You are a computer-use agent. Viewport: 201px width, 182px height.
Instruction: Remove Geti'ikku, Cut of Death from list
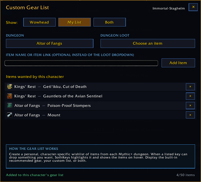(190, 87)
